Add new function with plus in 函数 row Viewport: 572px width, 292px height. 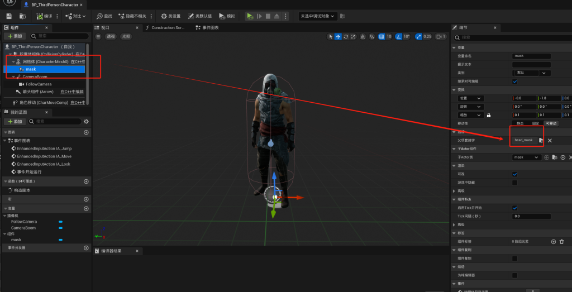pyautogui.click(x=87, y=181)
